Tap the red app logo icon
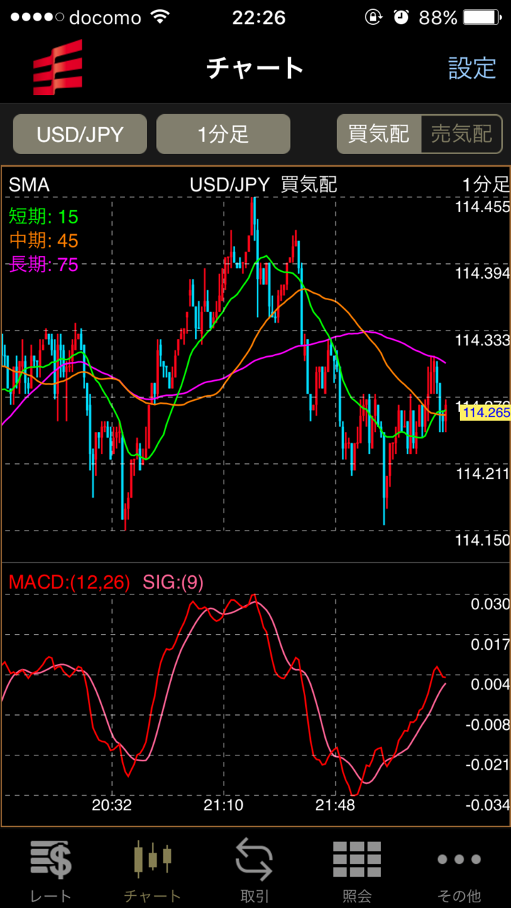The image size is (511, 908). 57,67
